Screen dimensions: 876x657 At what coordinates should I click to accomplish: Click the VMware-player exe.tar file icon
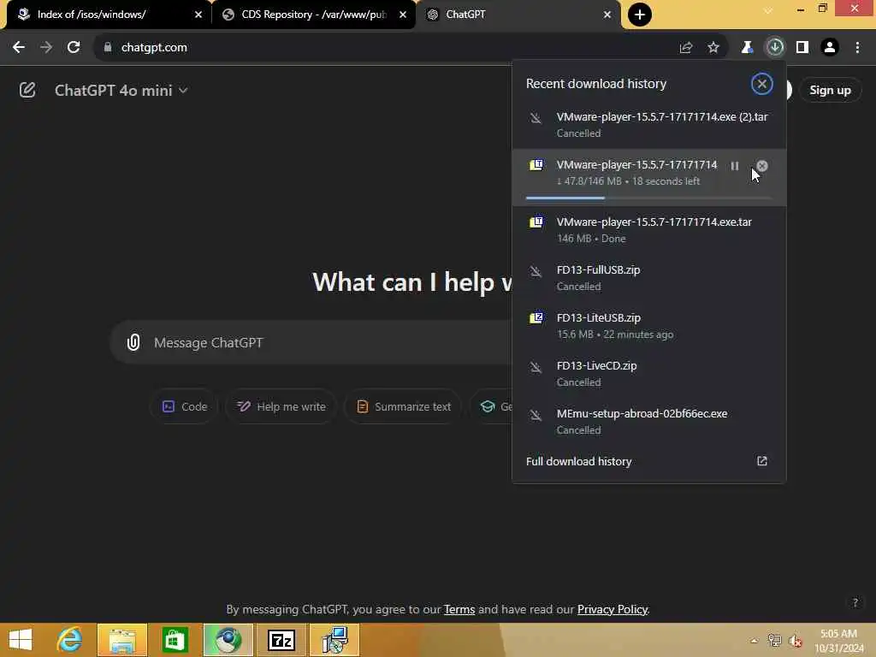pos(536,222)
